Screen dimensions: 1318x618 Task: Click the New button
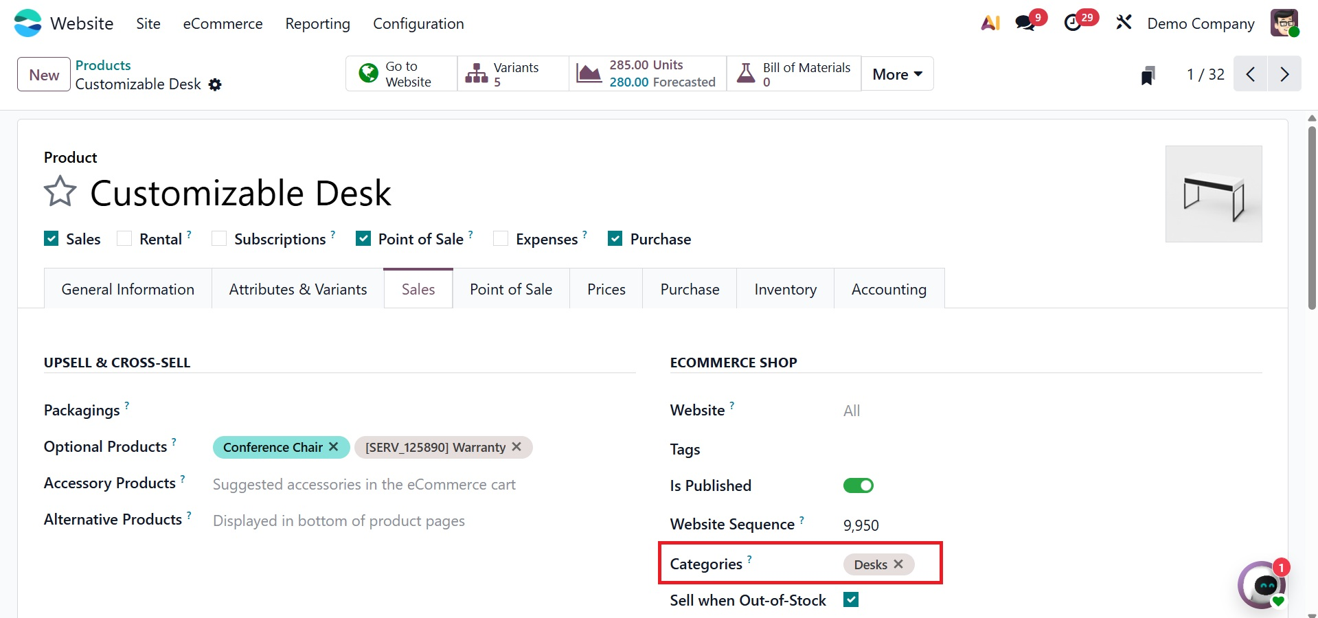pyautogui.click(x=44, y=75)
